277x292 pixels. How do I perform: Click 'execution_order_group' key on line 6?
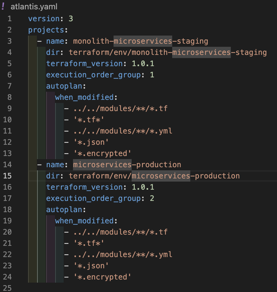[94, 75]
